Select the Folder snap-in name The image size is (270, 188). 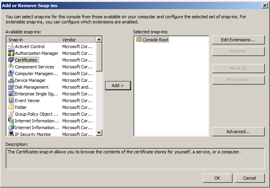21,107
